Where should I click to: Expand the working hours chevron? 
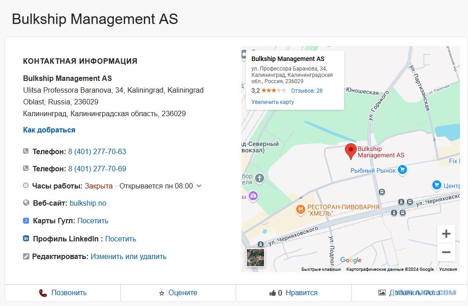(x=199, y=186)
